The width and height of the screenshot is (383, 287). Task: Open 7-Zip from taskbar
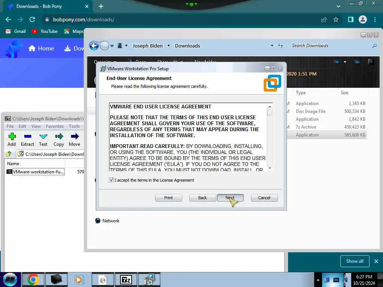[x=126, y=280]
